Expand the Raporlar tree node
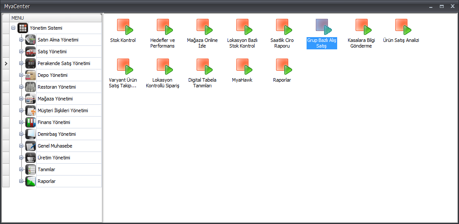 tap(21, 181)
